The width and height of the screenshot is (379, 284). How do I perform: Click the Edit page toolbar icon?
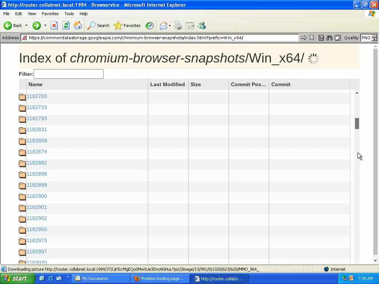190,26
